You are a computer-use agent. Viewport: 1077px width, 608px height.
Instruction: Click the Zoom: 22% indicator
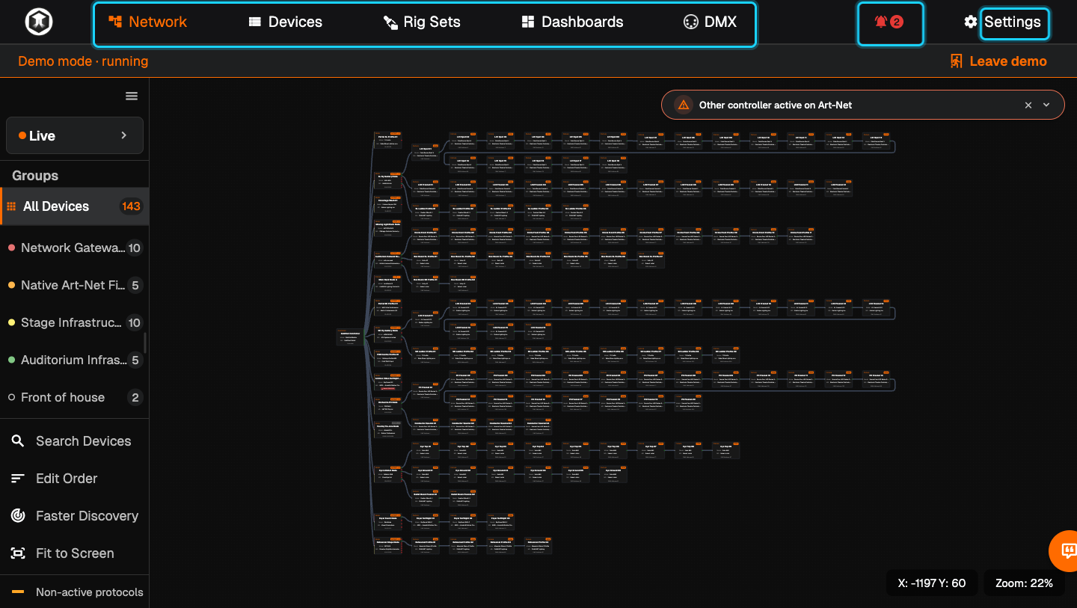coord(1024,583)
